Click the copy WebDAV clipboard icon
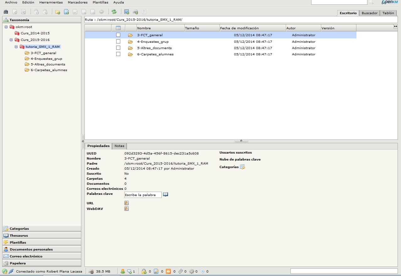Viewport: 401px width, 276px height. click(126, 209)
